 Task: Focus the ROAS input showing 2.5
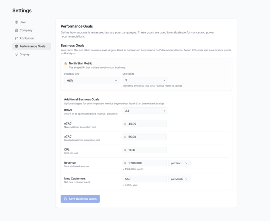click(145, 110)
